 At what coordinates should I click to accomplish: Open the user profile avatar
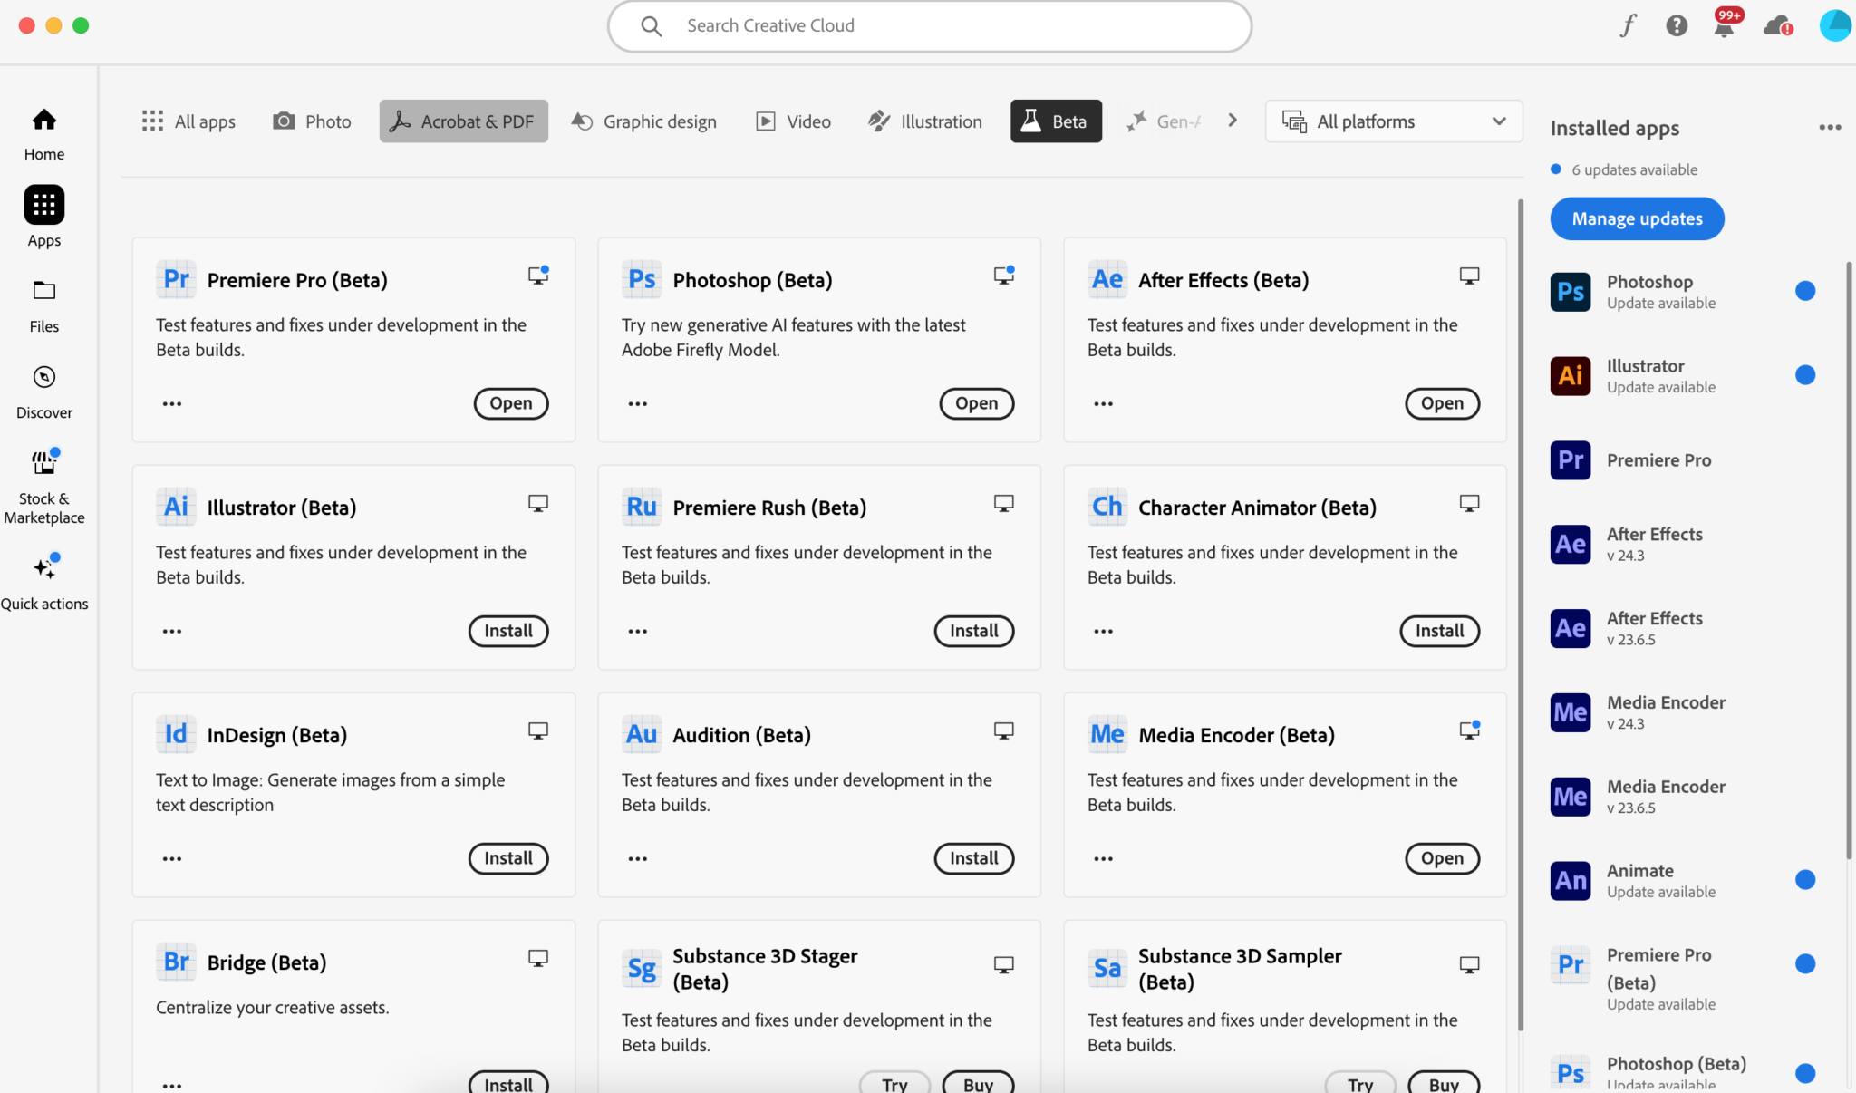[1835, 25]
